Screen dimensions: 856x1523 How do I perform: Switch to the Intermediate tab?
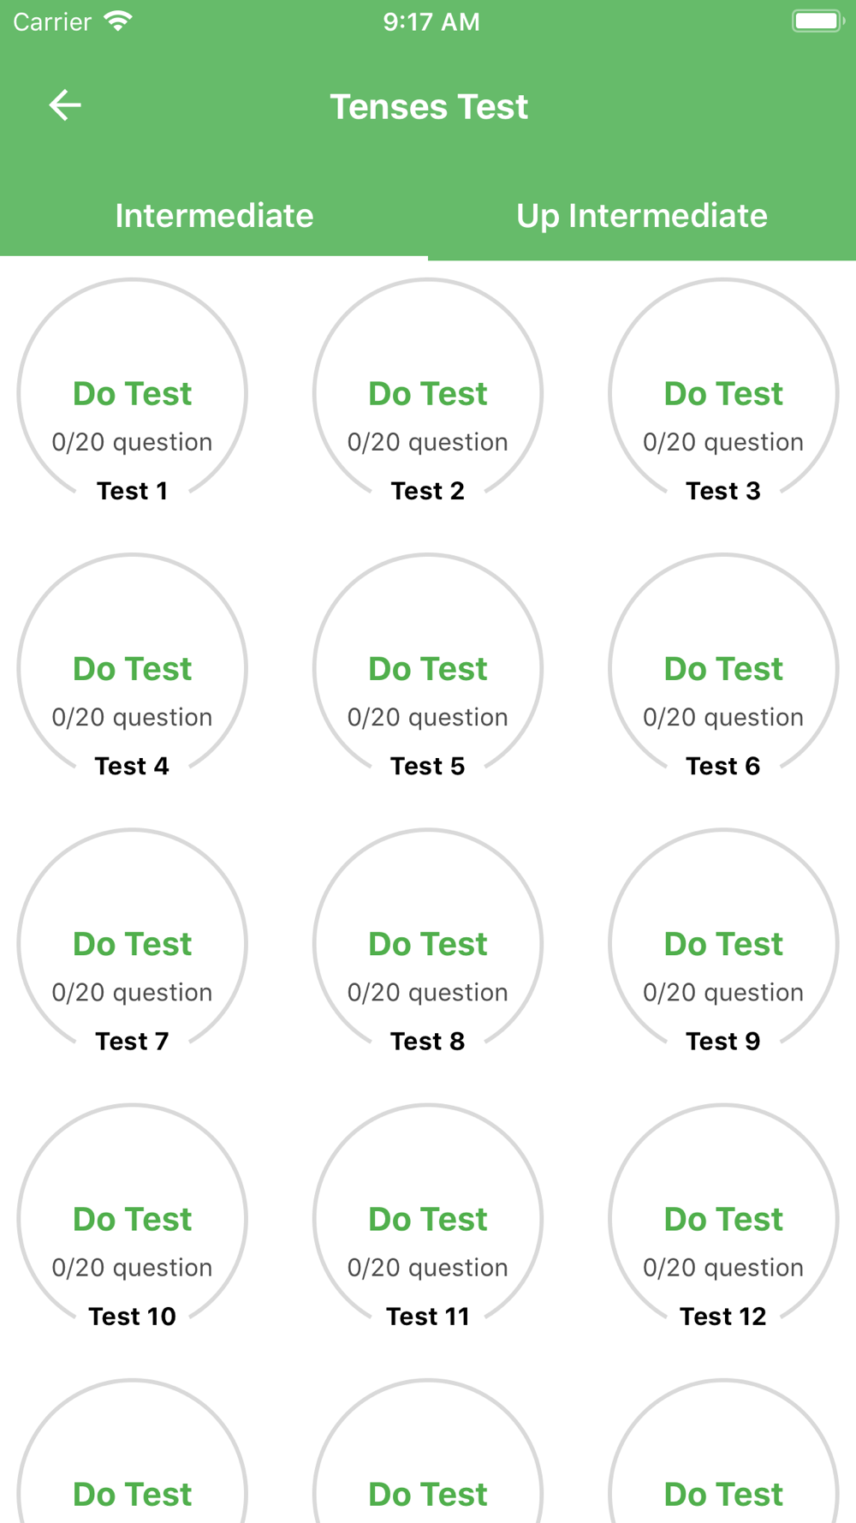click(x=214, y=216)
